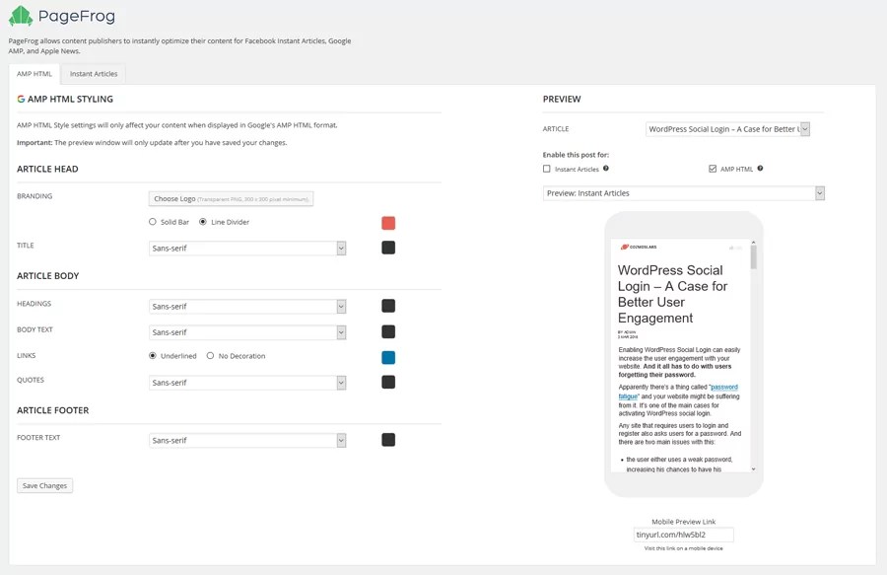Click the help icon next to AMP HTML
Viewport: 887px width, 575px height.
coord(760,168)
